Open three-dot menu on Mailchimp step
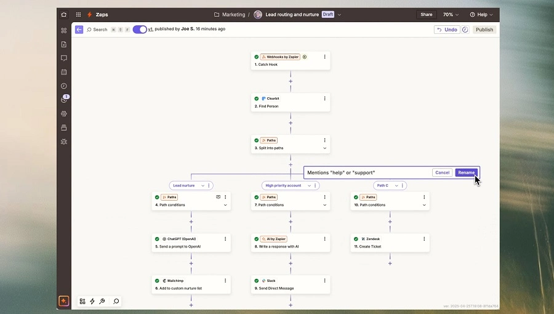Screen dimensions: 554x314 pyautogui.click(x=225, y=281)
